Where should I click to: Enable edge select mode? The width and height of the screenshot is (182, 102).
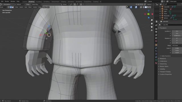(11, 7)
